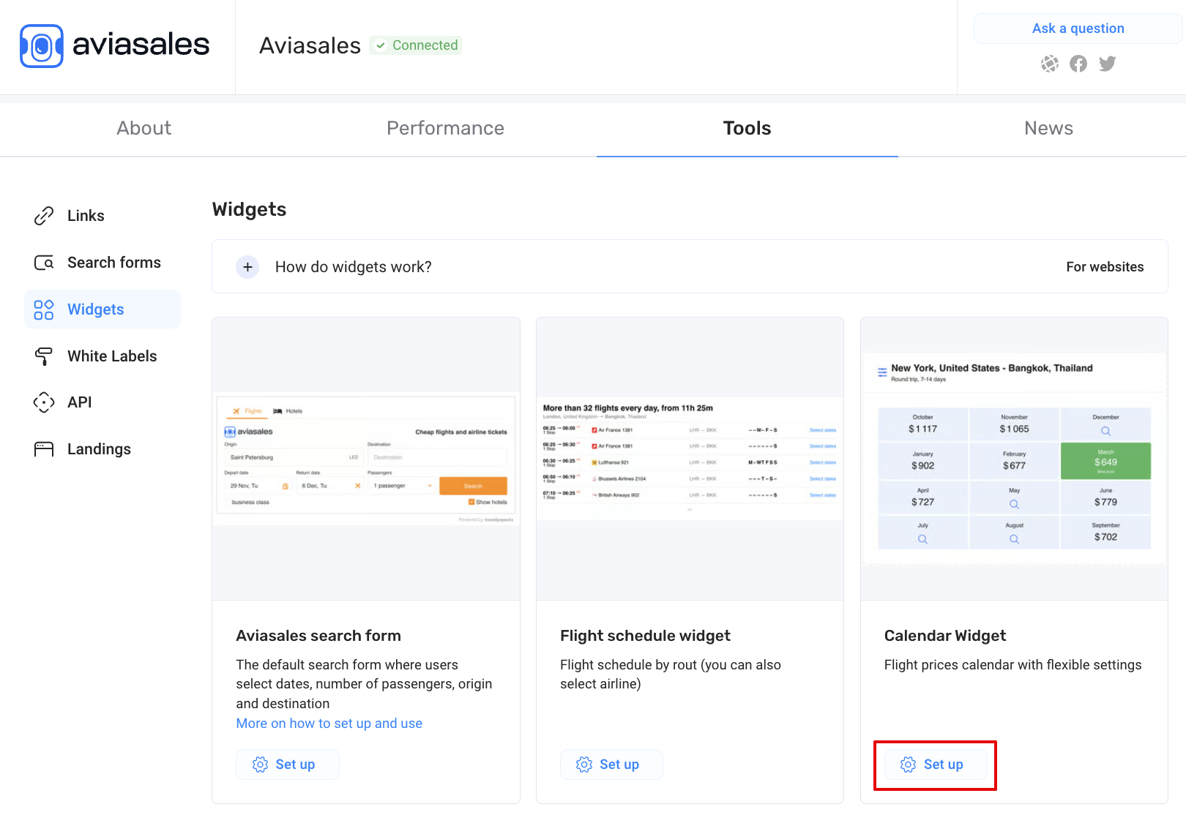Image resolution: width=1186 pixels, height=815 pixels.
Task: Click gear icon on Calendar Widget Set up
Action: pyautogui.click(x=909, y=765)
